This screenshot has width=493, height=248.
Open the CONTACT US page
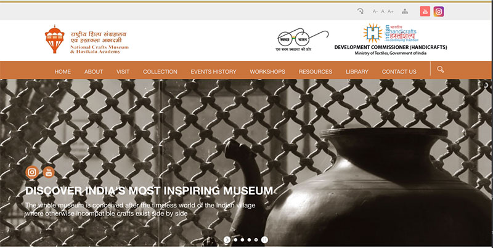pos(399,71)
